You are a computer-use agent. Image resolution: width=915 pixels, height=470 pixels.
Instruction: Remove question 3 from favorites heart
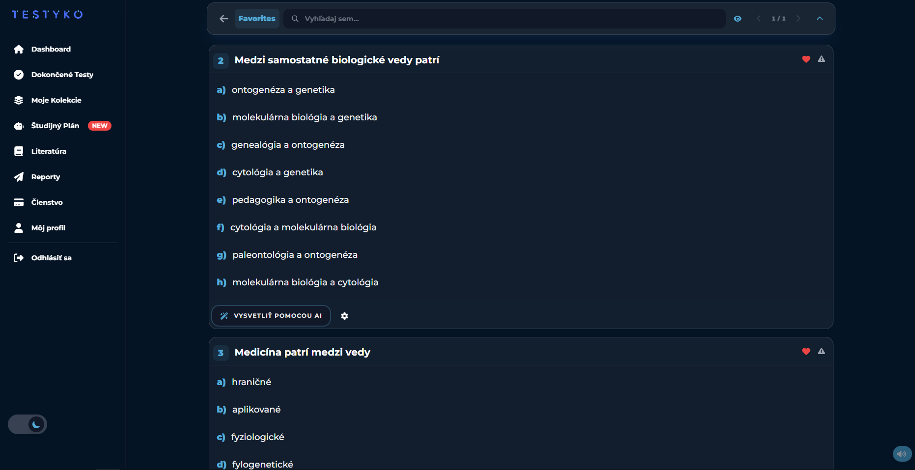click(806, 352)
